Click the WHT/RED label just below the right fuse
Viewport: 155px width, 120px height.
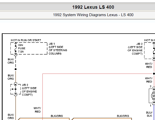click(x=149, y=65)
